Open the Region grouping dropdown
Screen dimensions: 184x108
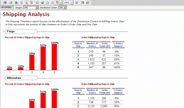tap(37, 8)
